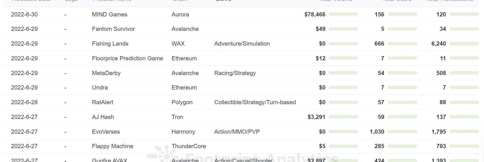Click the 2022-6-30 release date cell

[x=24, y=14]
